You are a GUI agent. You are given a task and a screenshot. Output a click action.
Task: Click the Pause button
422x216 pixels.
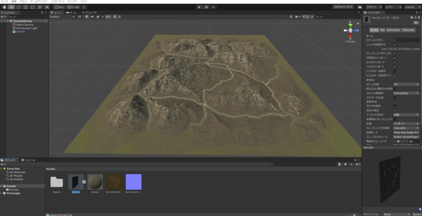[206, 7]
